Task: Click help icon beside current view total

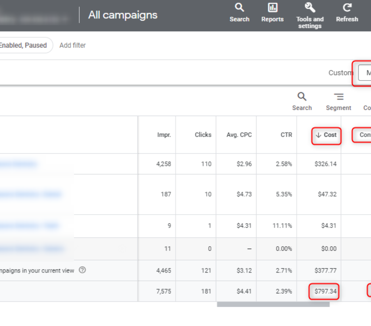Action: [x=82, y=270]
